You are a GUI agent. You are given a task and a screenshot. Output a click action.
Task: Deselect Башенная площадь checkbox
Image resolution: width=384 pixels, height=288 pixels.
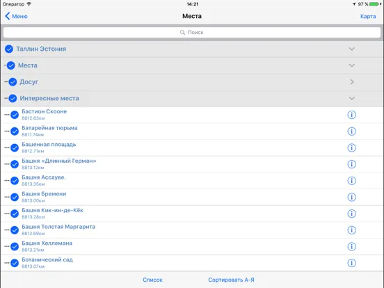pos(15,147)
